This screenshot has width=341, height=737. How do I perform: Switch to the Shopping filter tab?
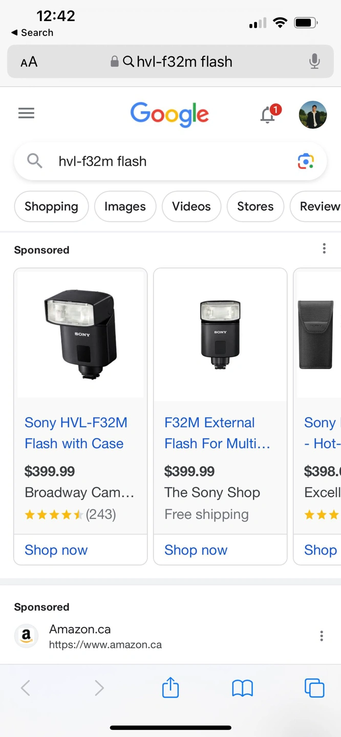pos(51,206)
